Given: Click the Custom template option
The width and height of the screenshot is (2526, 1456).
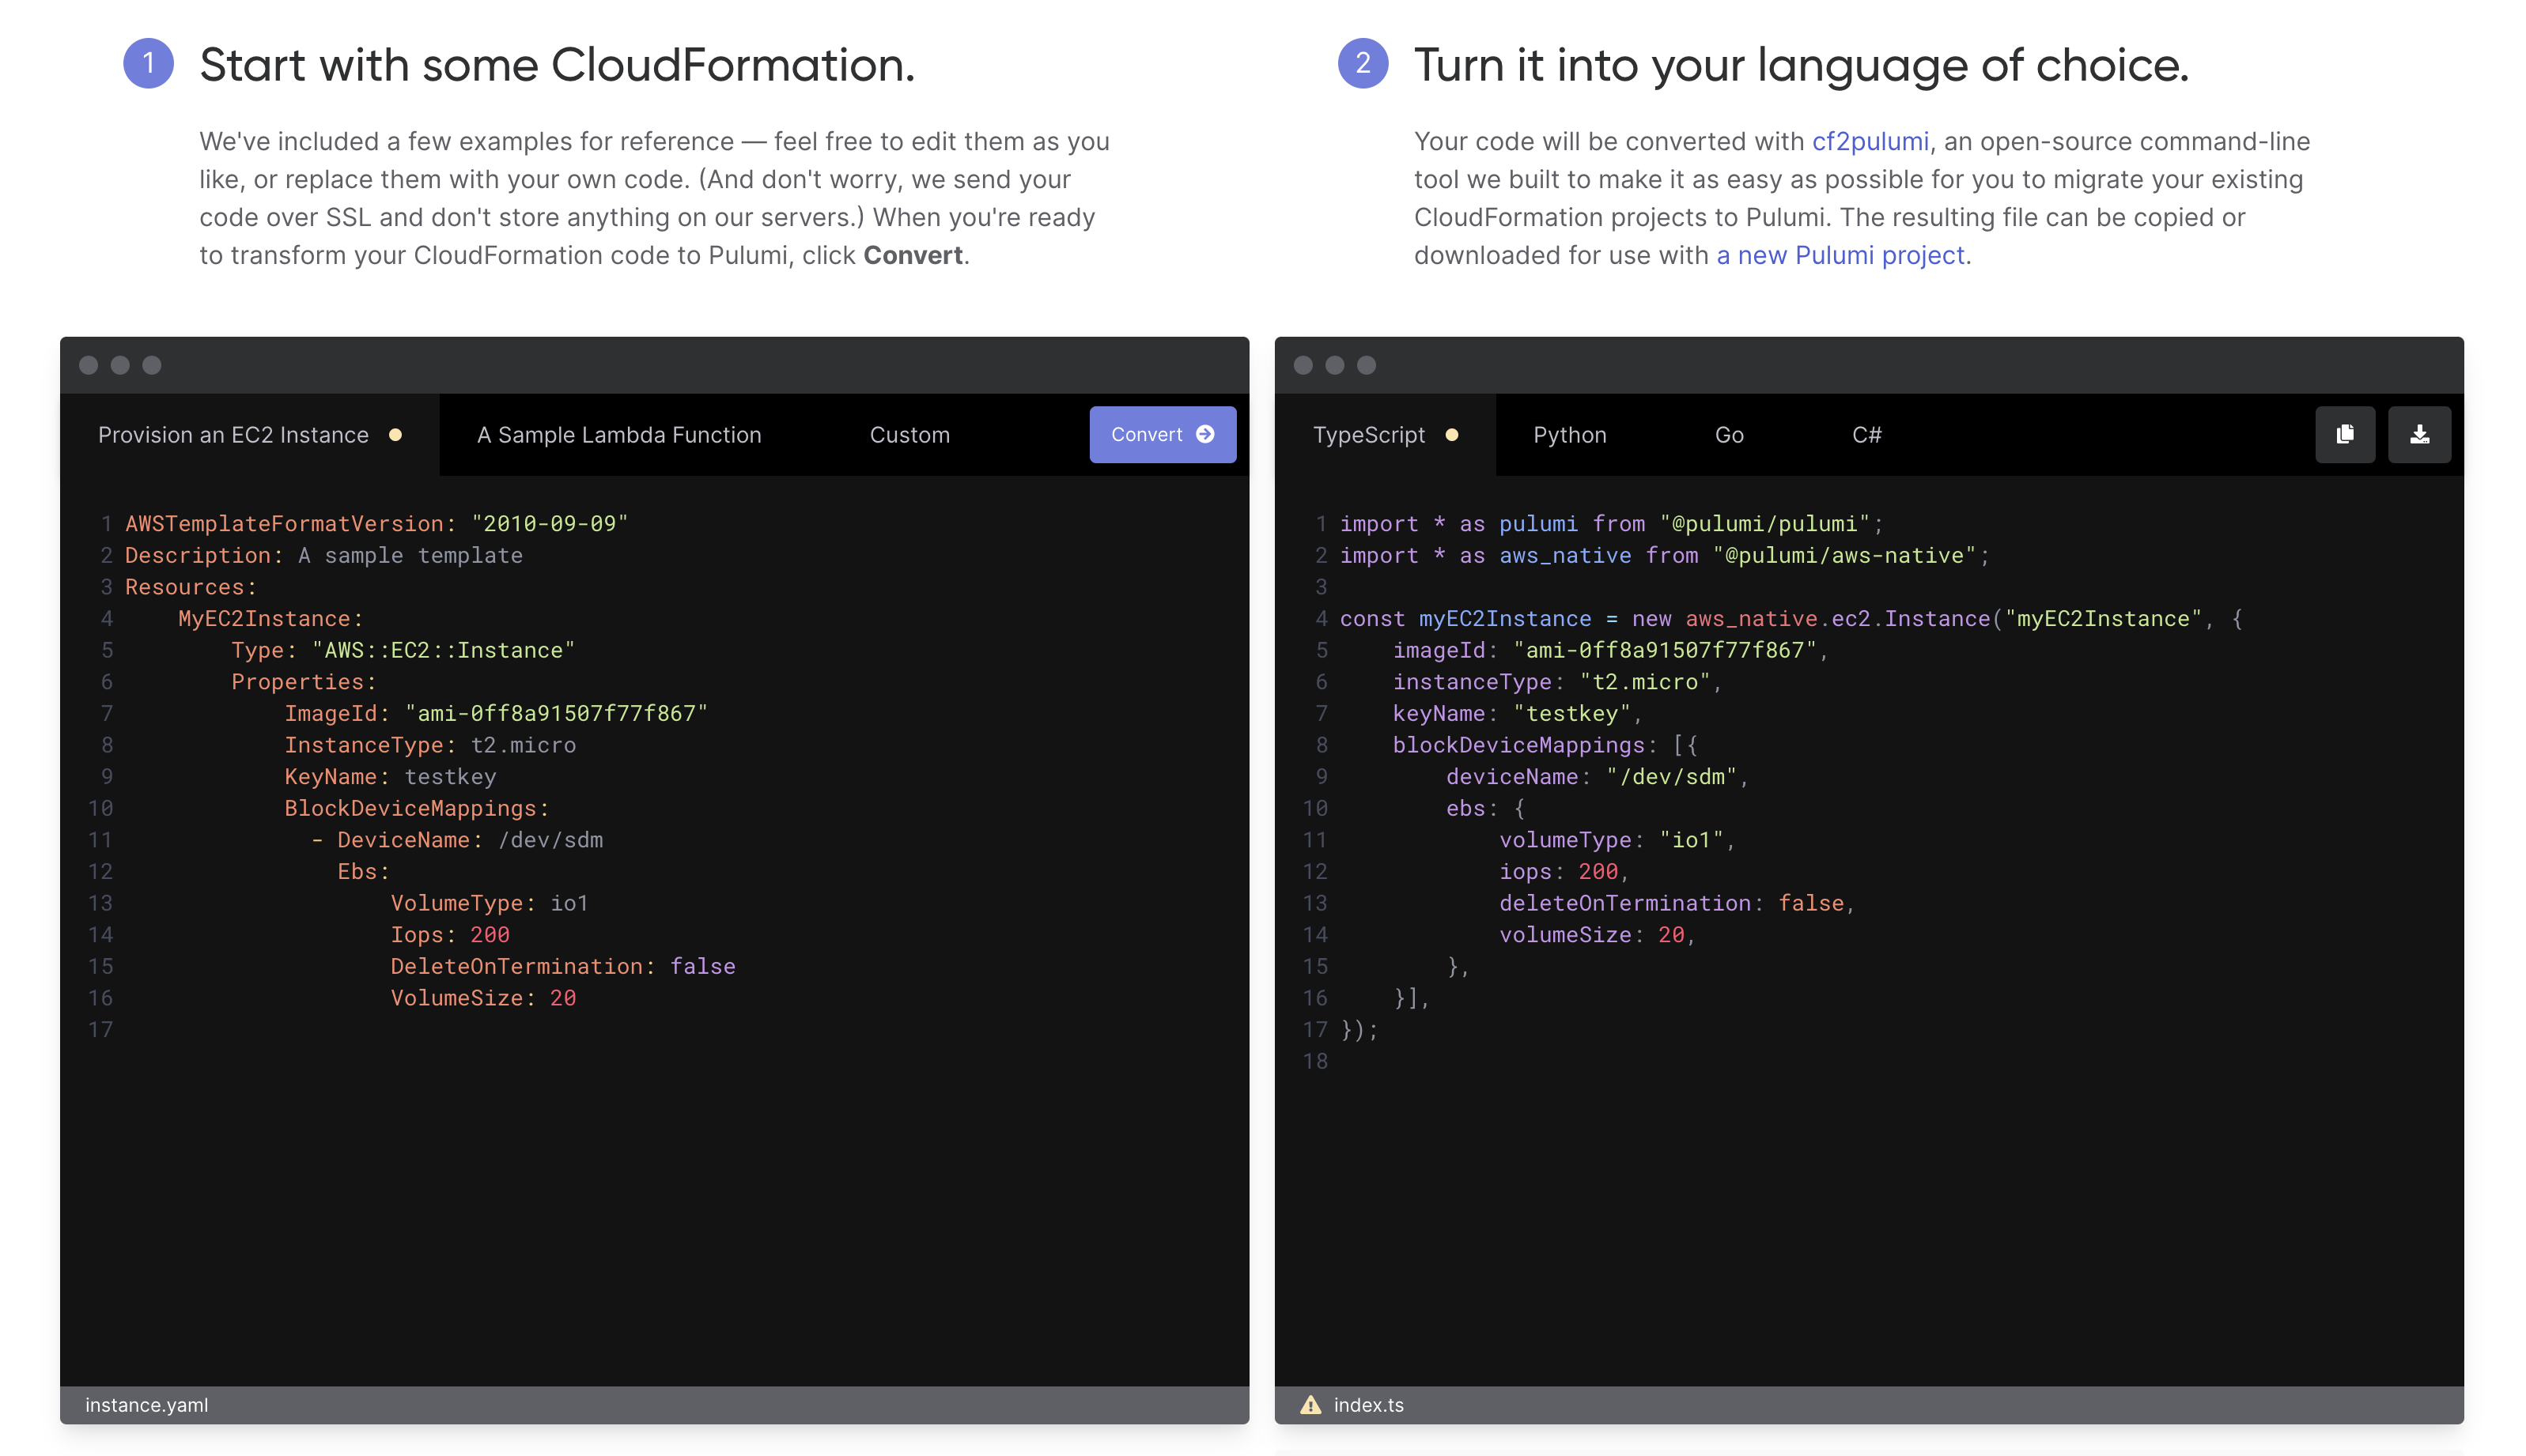Looking at the screenshot, I should pyautogui.click(x=909, y=435).
